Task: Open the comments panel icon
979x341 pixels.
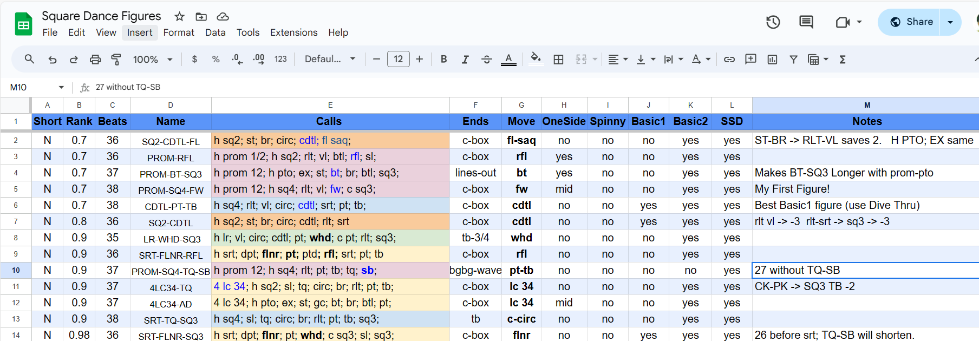Action: (x=806, y=22)
